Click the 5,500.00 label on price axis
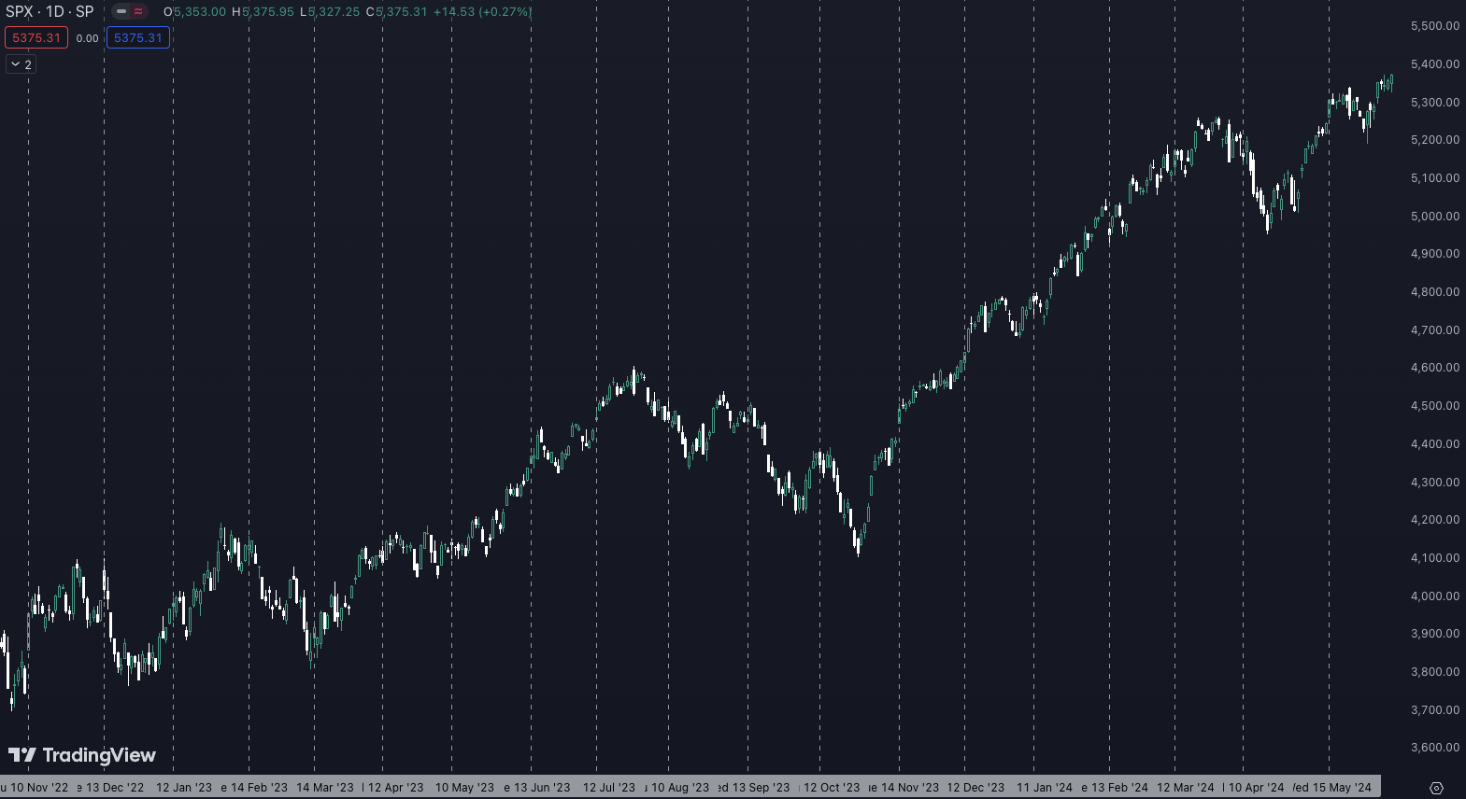This screenshot has width=1466, height=799. coord(1434,26)
